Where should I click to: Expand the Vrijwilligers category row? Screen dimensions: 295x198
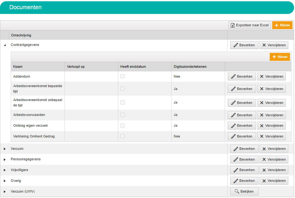coord(5,170)
